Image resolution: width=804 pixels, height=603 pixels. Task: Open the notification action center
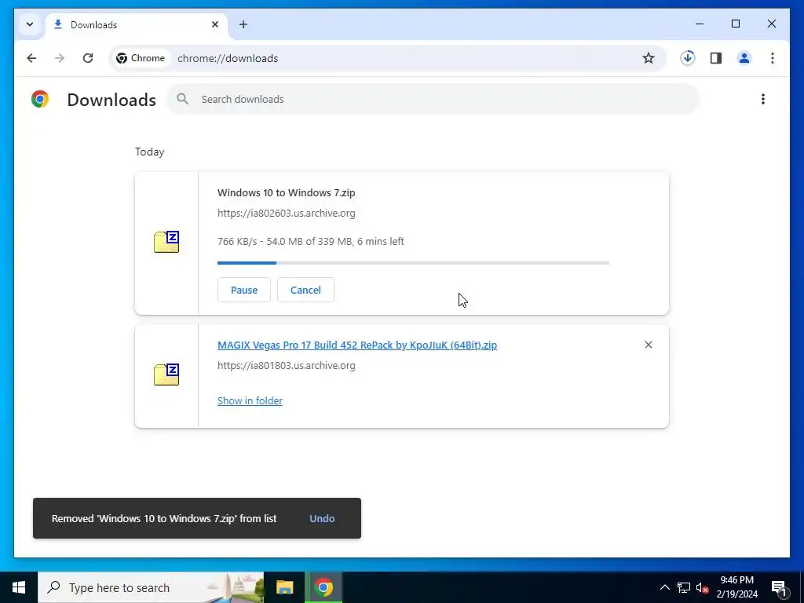(780, 587)
